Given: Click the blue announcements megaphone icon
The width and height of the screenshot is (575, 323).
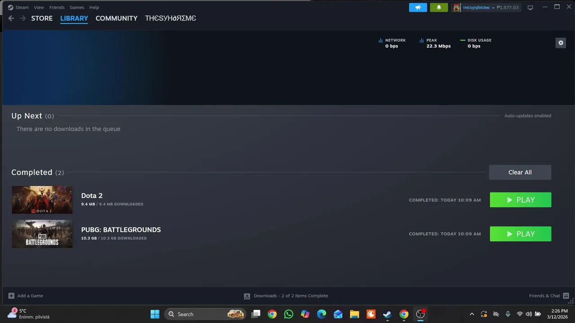Looking at the screenshot, I should [x=418, y=7].
